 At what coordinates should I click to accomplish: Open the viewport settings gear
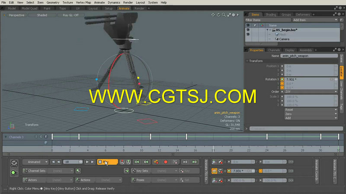(x=234, y=15)
